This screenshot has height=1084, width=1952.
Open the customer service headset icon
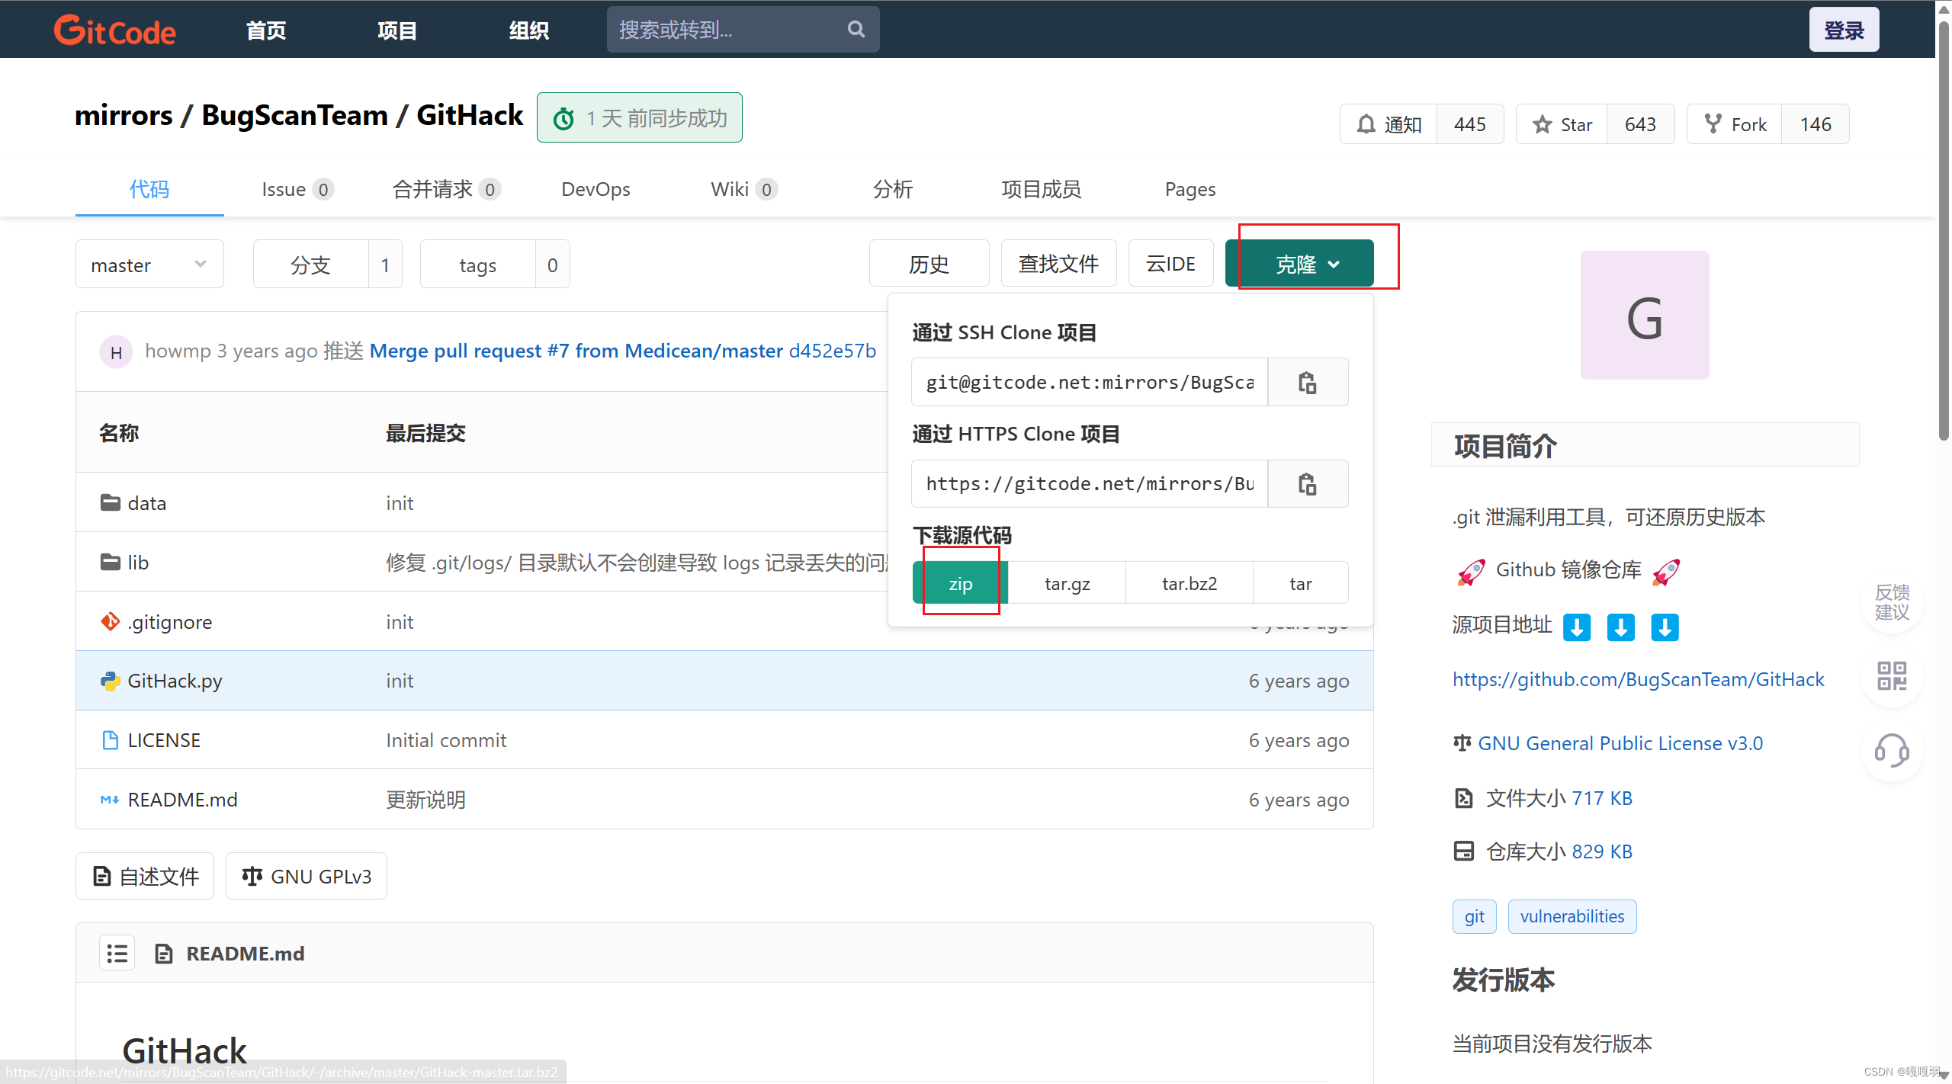click(1892, 750)
